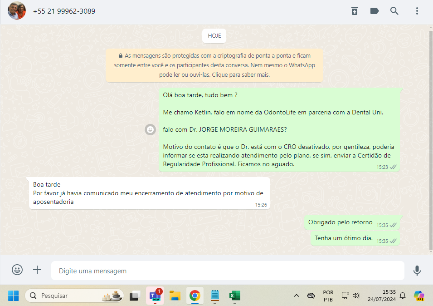Start a voice message with the microphone
This screenshot has width=433, height=306.
[417, 271]
